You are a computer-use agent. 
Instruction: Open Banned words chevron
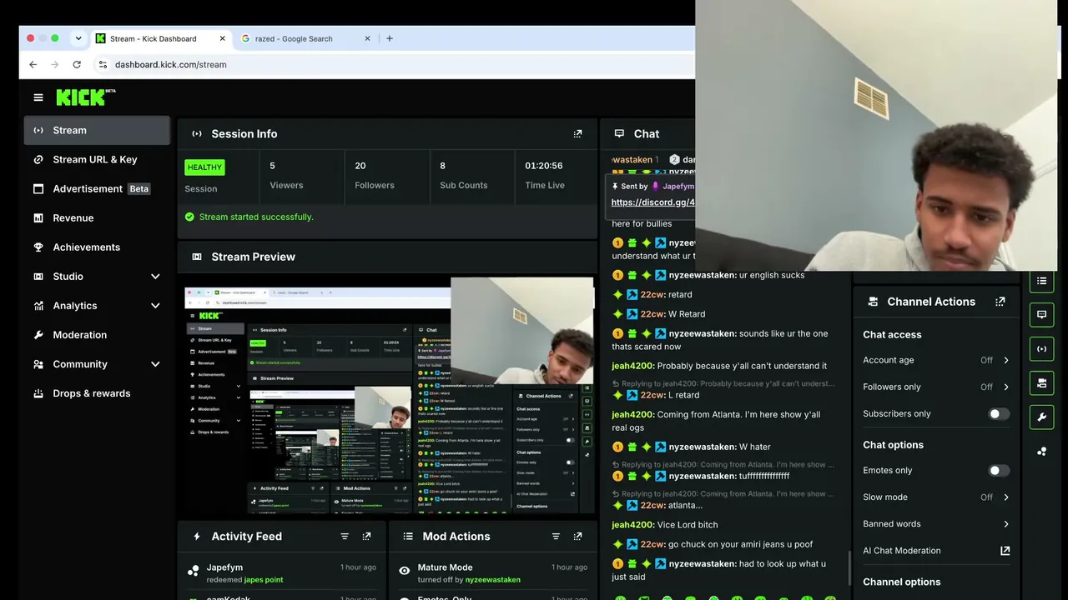[x=1006, y=524]
